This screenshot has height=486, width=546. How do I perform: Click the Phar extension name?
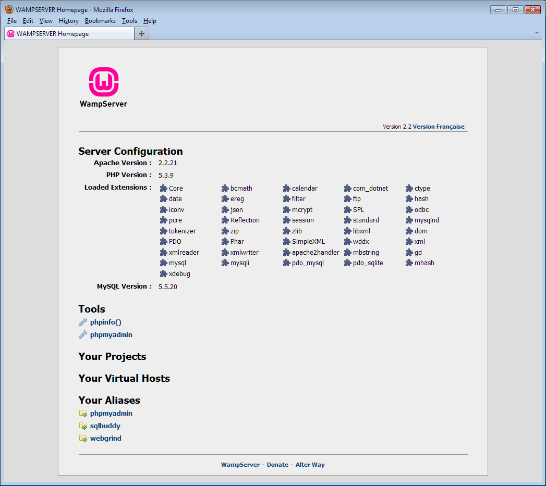(237, 241)
